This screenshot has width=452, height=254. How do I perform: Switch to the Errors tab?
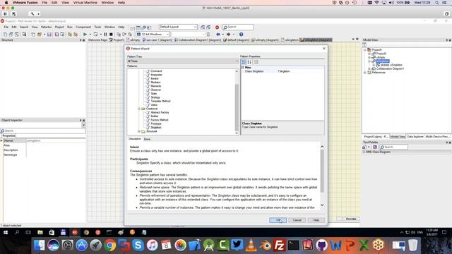coord(147,139)
